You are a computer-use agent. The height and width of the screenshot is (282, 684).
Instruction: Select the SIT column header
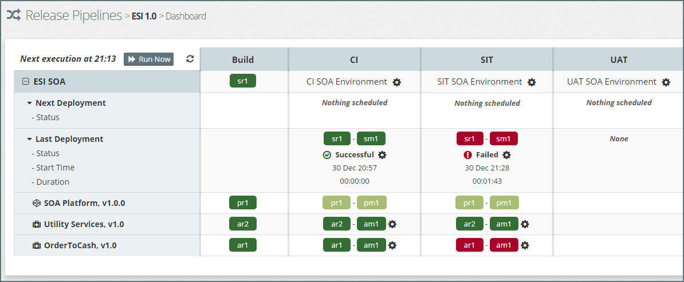[x=486, y=59]
